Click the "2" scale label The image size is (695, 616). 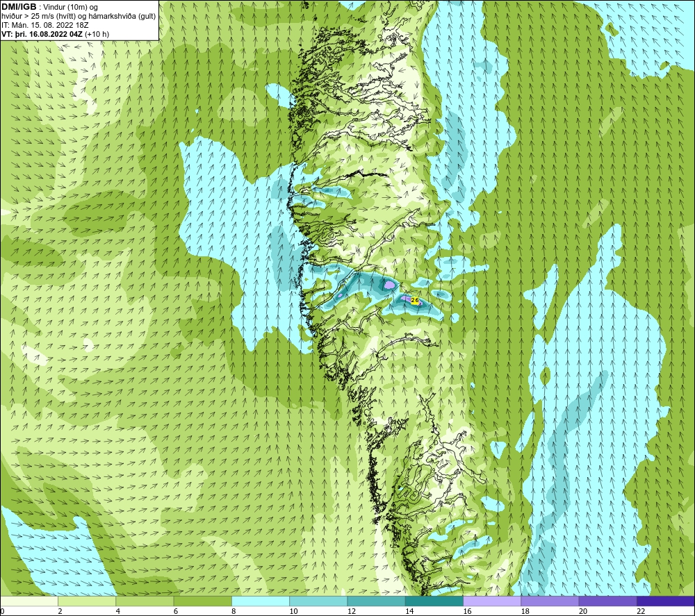[60, 611]
